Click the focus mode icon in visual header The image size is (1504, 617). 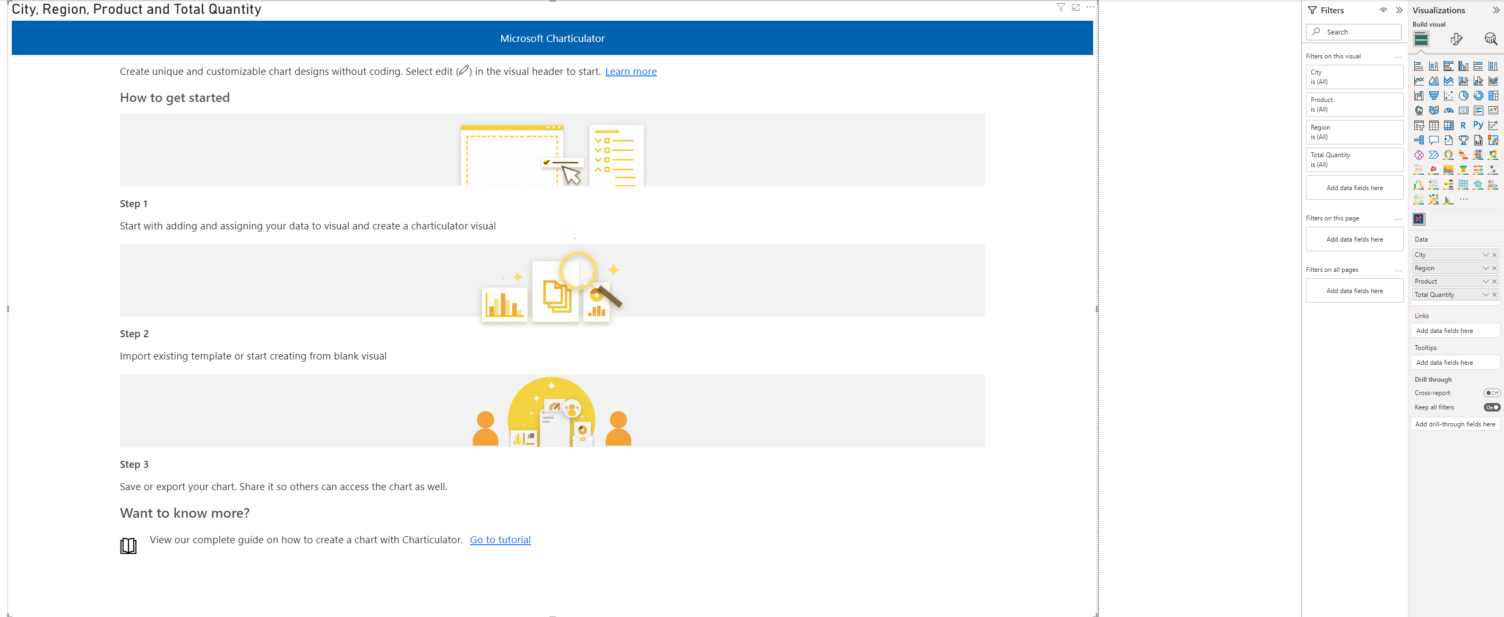(1076, 7)
